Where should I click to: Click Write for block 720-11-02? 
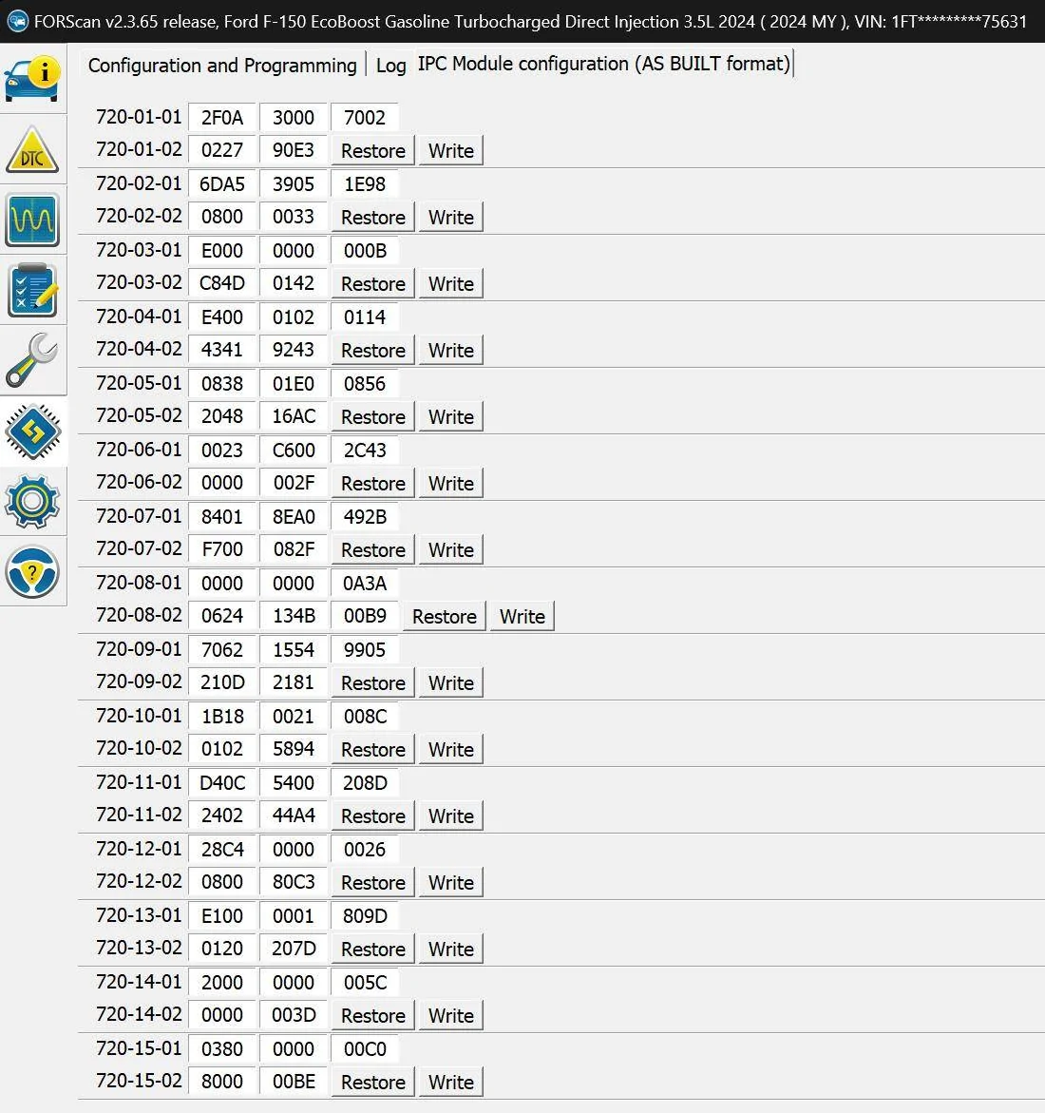tap(451, 816)
